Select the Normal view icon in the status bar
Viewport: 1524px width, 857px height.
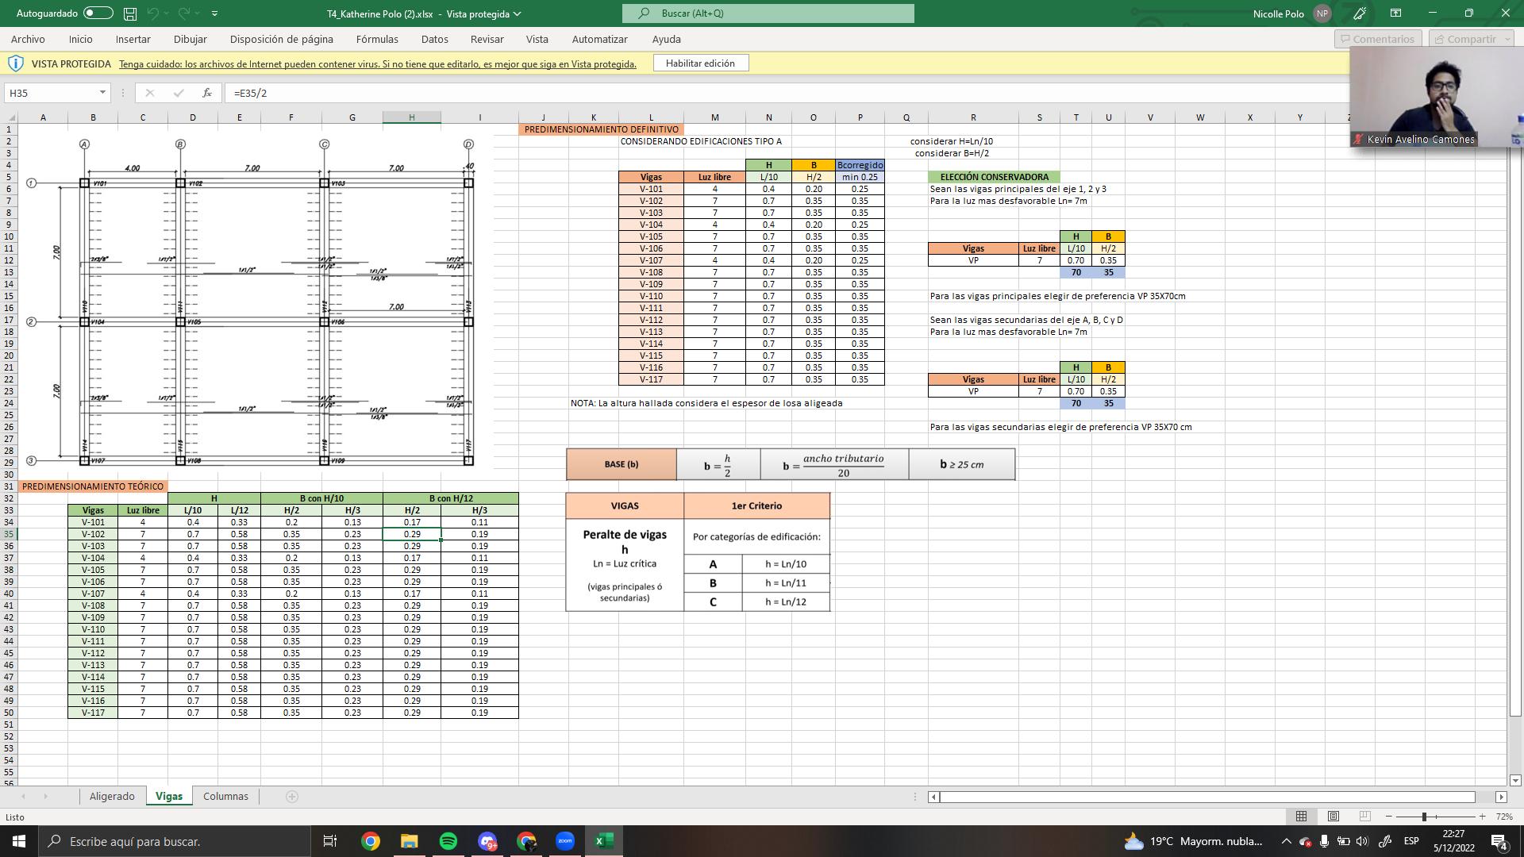tap(1302, 817)
